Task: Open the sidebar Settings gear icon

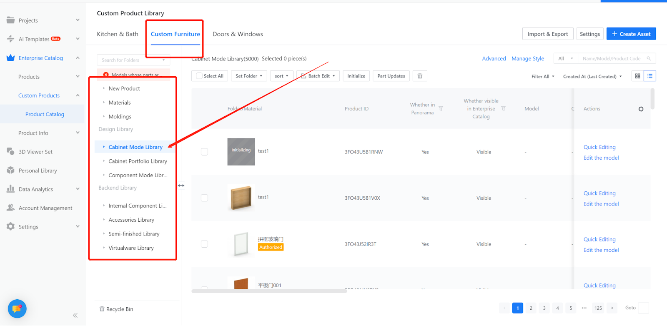Action: [x=10, y=226]
